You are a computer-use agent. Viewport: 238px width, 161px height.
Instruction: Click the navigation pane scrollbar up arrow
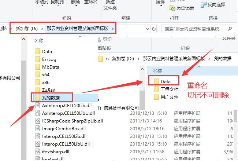click(23, 39)
